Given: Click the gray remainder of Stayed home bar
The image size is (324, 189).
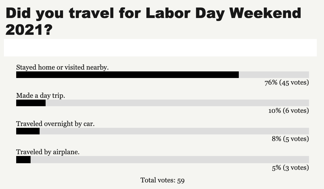Looking at the screenshot, I should [274, 75].
